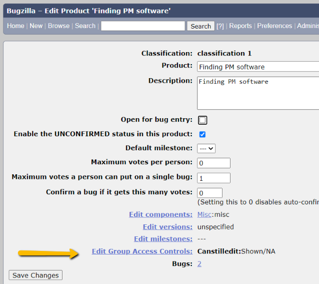Tick the Open for bug entry checkbox

[x=202, y=120]
